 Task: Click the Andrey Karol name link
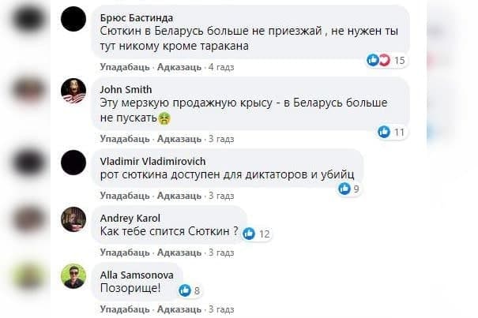[x=129, y=218]
